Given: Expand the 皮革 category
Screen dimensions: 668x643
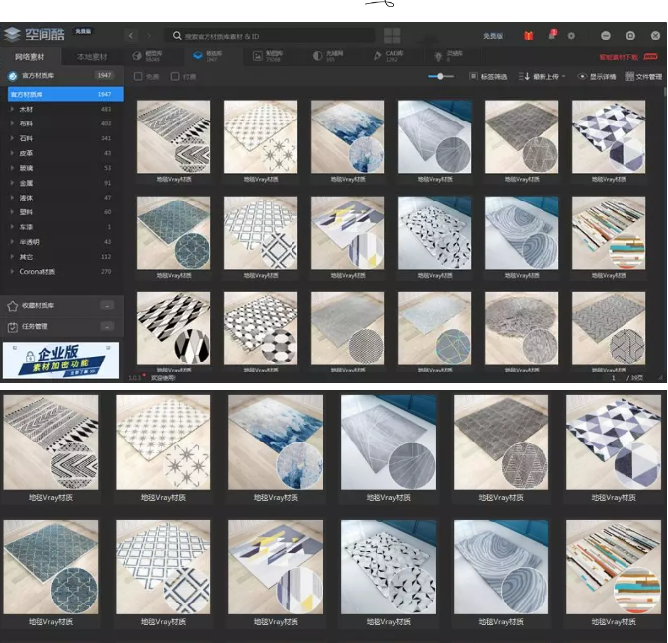Looking at the screenshot, I should tap(12, 153).
